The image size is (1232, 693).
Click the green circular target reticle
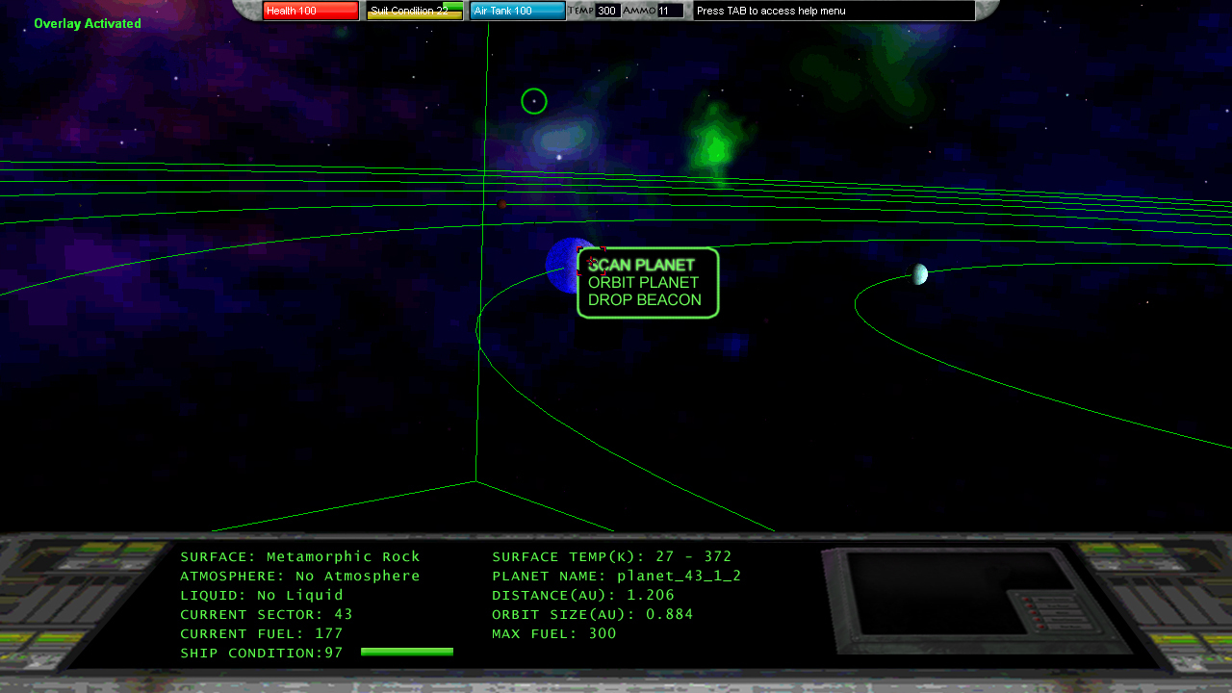534,101
